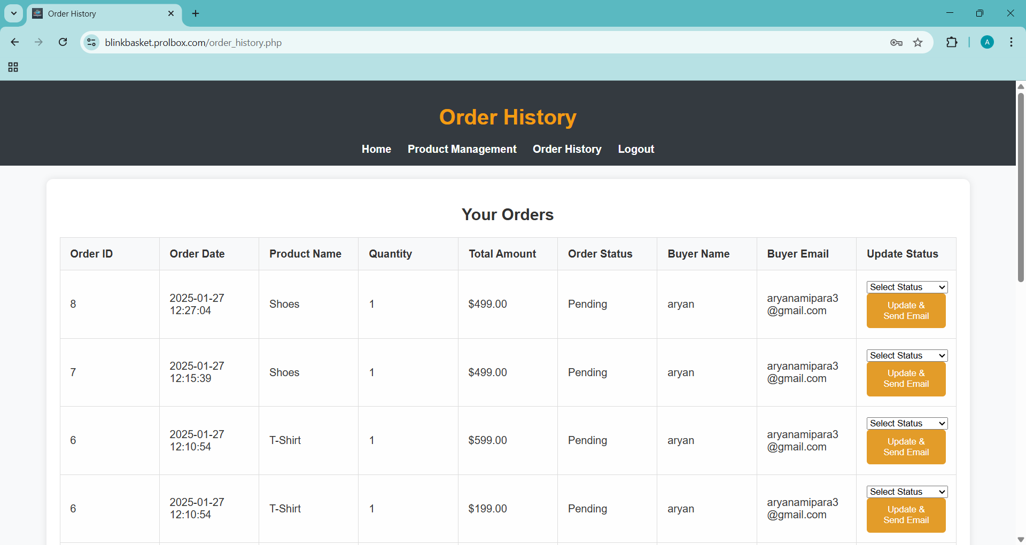Go to Product Management nav link
Viewport: 1026px width, 545px height.
(462, 149)
